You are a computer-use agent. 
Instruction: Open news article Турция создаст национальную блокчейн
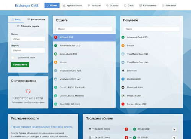[x=42, y=127]
